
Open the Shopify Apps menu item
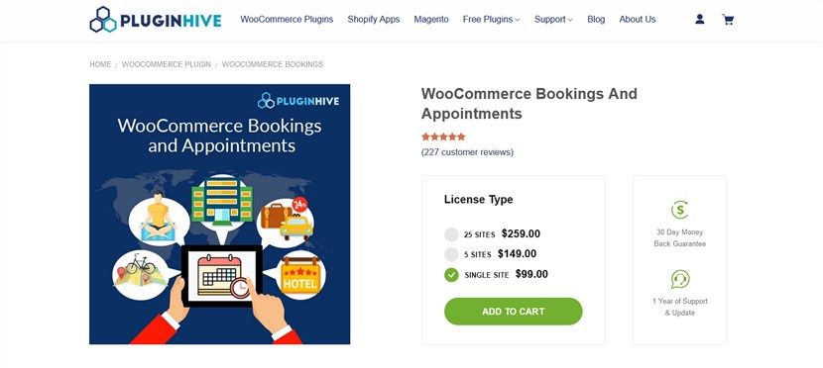point(373,20)
